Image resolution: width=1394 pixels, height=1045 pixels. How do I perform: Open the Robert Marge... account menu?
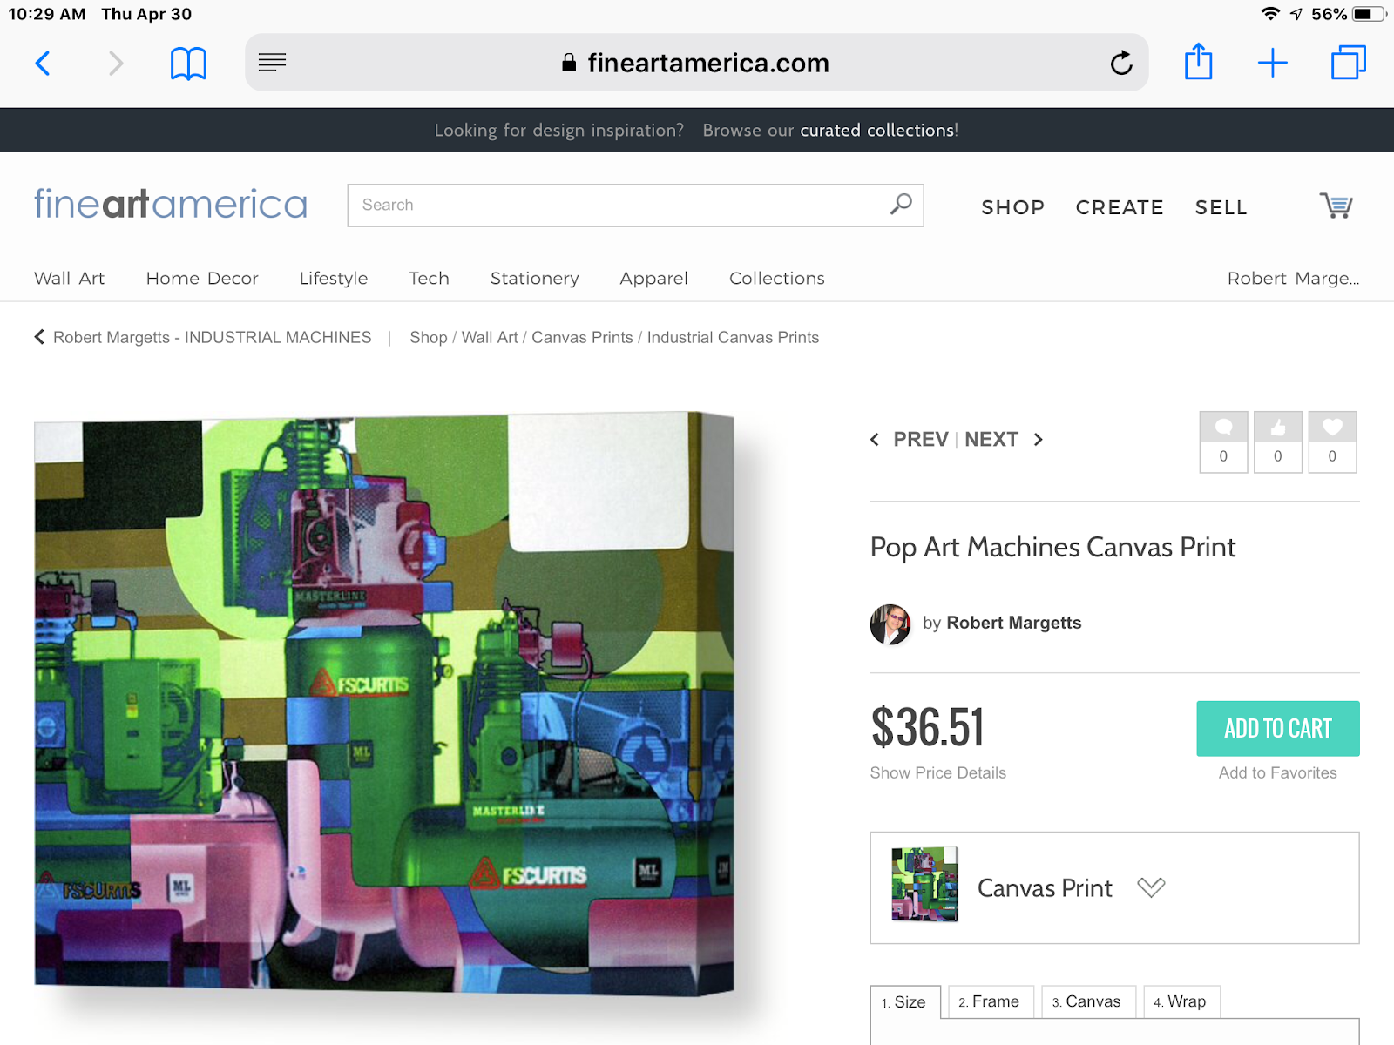[1293, 278]
